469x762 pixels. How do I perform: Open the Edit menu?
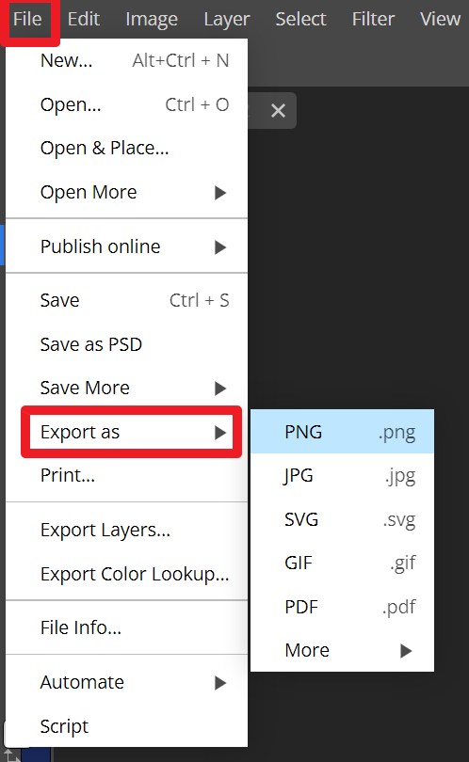(83, 20)
